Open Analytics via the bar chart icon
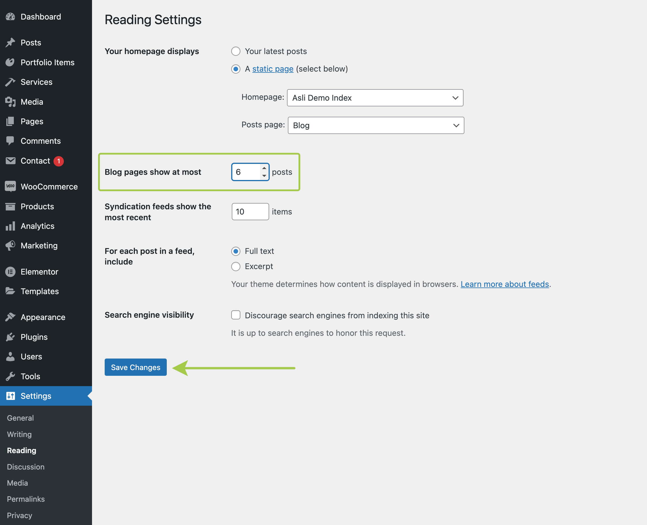Image resolution: width=647 pixels, height=525 pixels. [10, 226]
